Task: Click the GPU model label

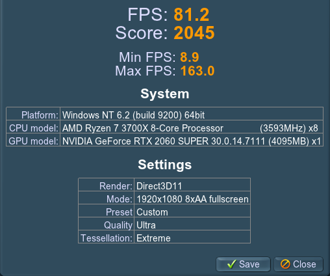Action: tap(33, 141)
